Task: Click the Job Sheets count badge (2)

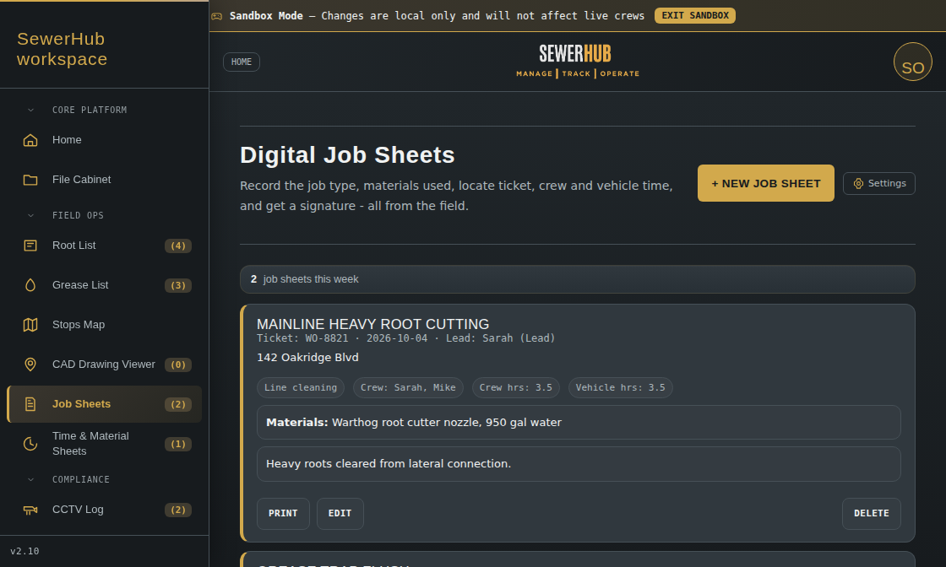Action: 178,404
